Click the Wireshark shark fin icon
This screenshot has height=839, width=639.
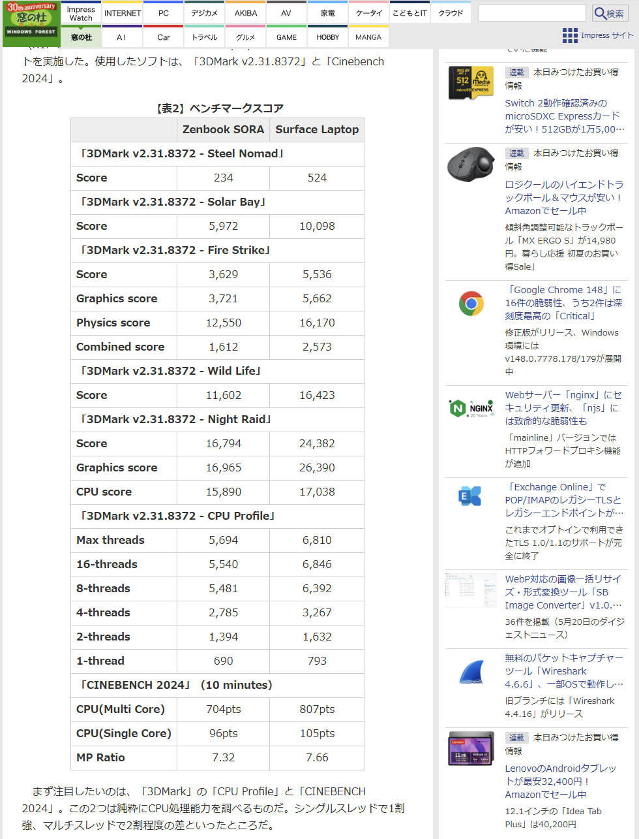(x=471, y=673)
